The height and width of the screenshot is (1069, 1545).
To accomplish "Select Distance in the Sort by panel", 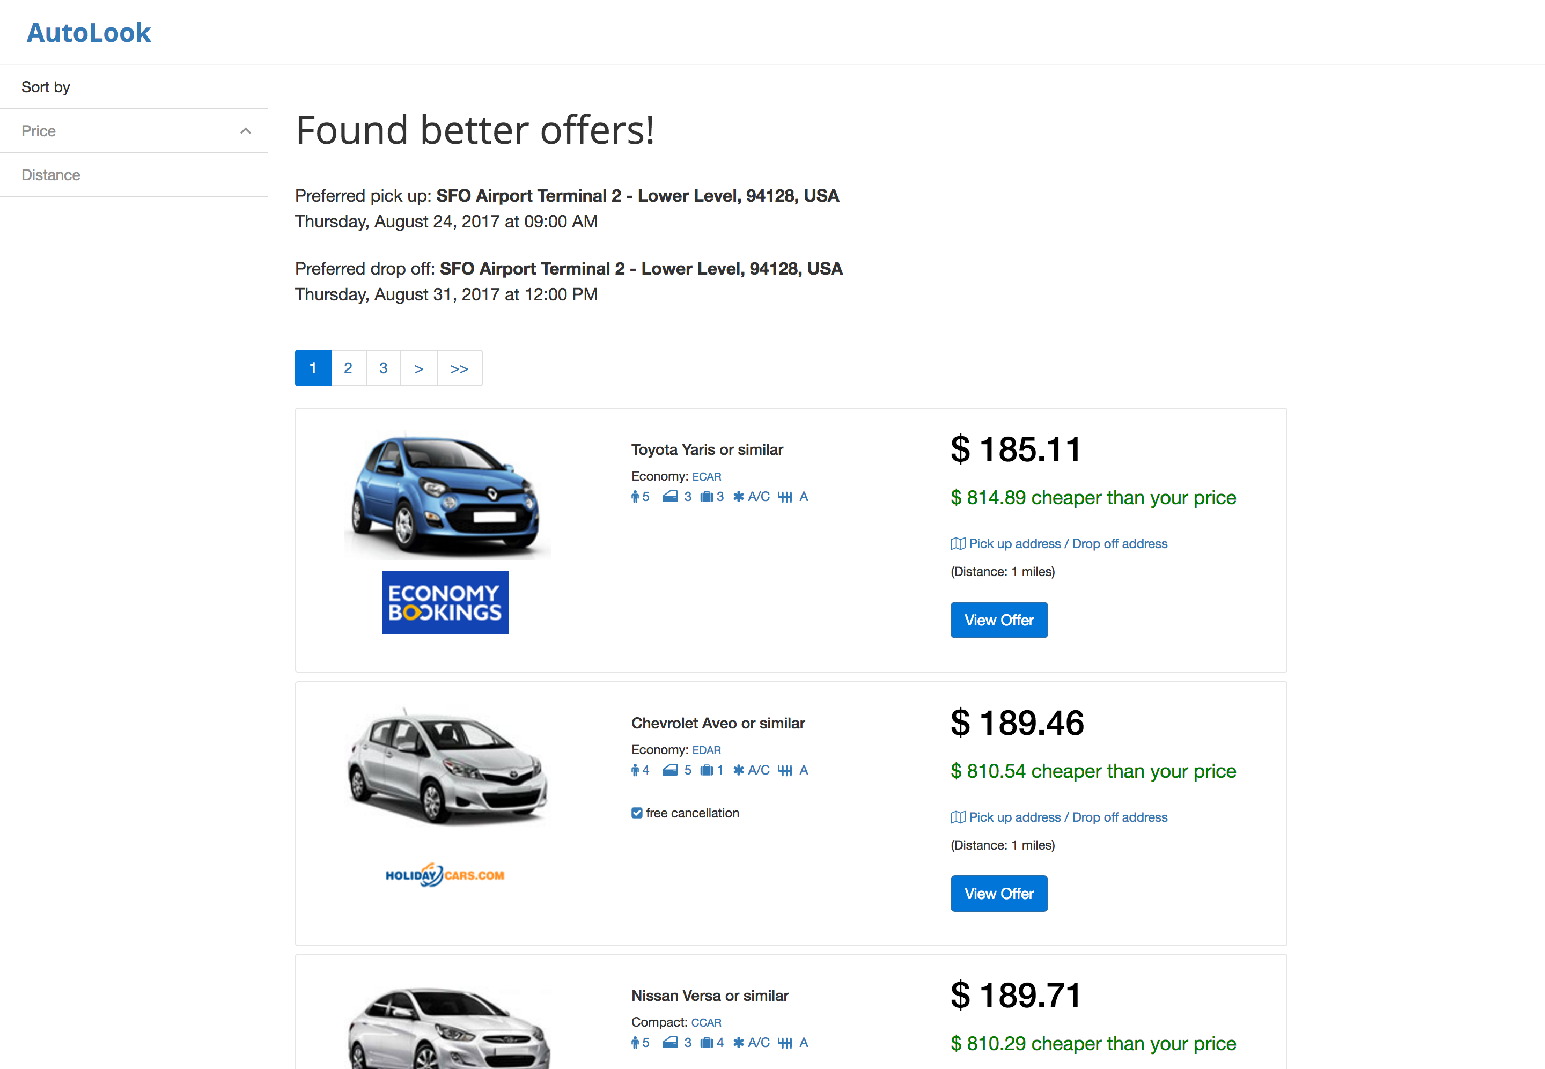I will pos(50,175).
